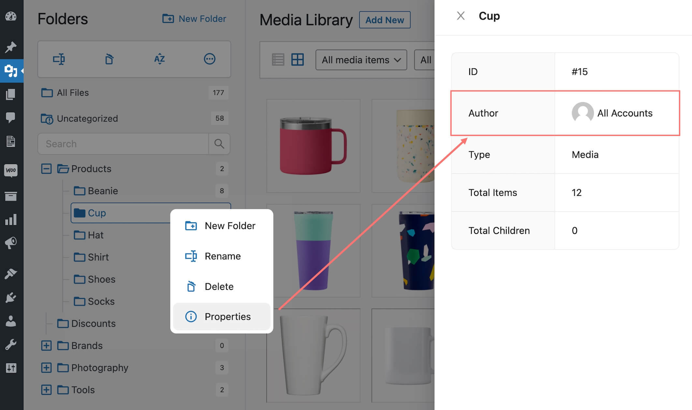Open the more options ellipsis icon
Screen dimensions: 692x410
click(209, 59)
